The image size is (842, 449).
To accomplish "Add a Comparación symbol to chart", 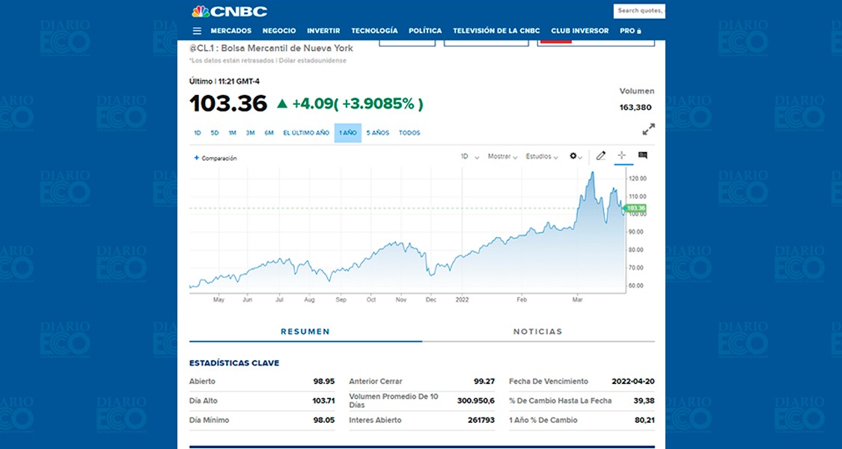I will pos(216,159).
